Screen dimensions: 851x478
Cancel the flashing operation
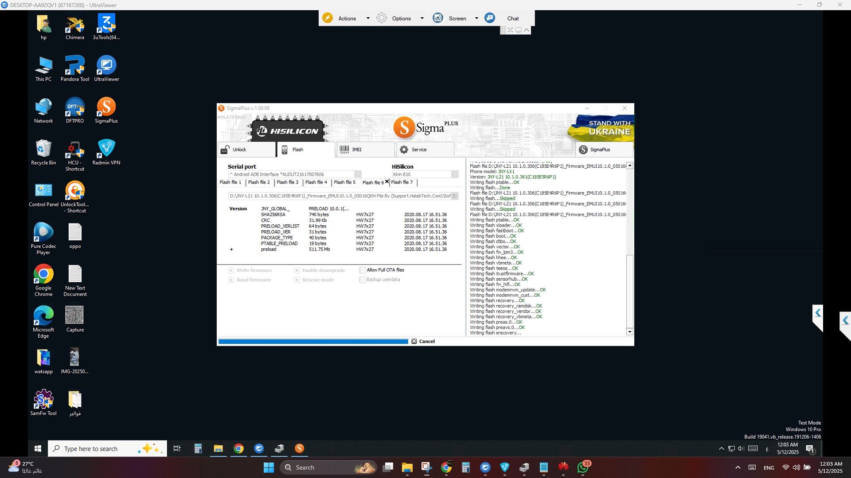tap(423, 341)
